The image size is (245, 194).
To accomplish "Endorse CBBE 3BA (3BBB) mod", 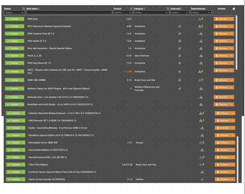I will pos(180,80).
